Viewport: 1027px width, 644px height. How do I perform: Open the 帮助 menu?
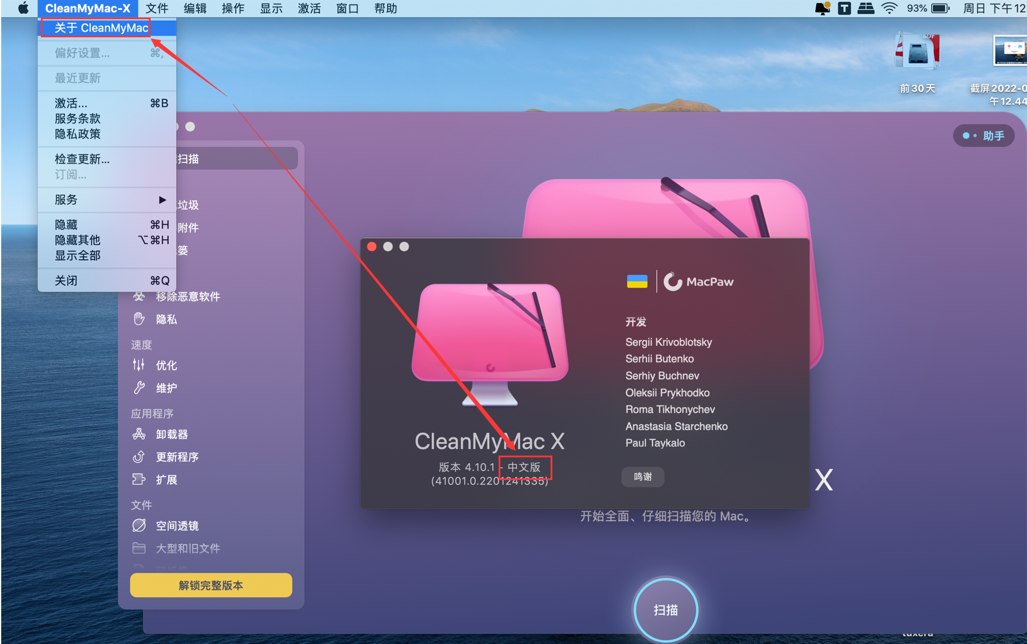click(385, 8)
